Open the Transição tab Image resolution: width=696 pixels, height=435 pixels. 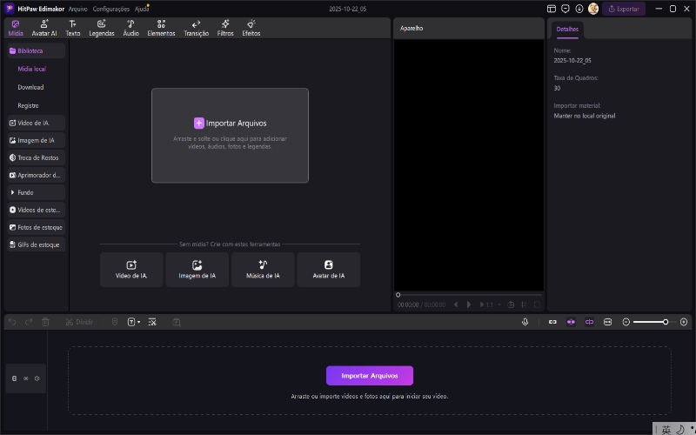[197, 28]
